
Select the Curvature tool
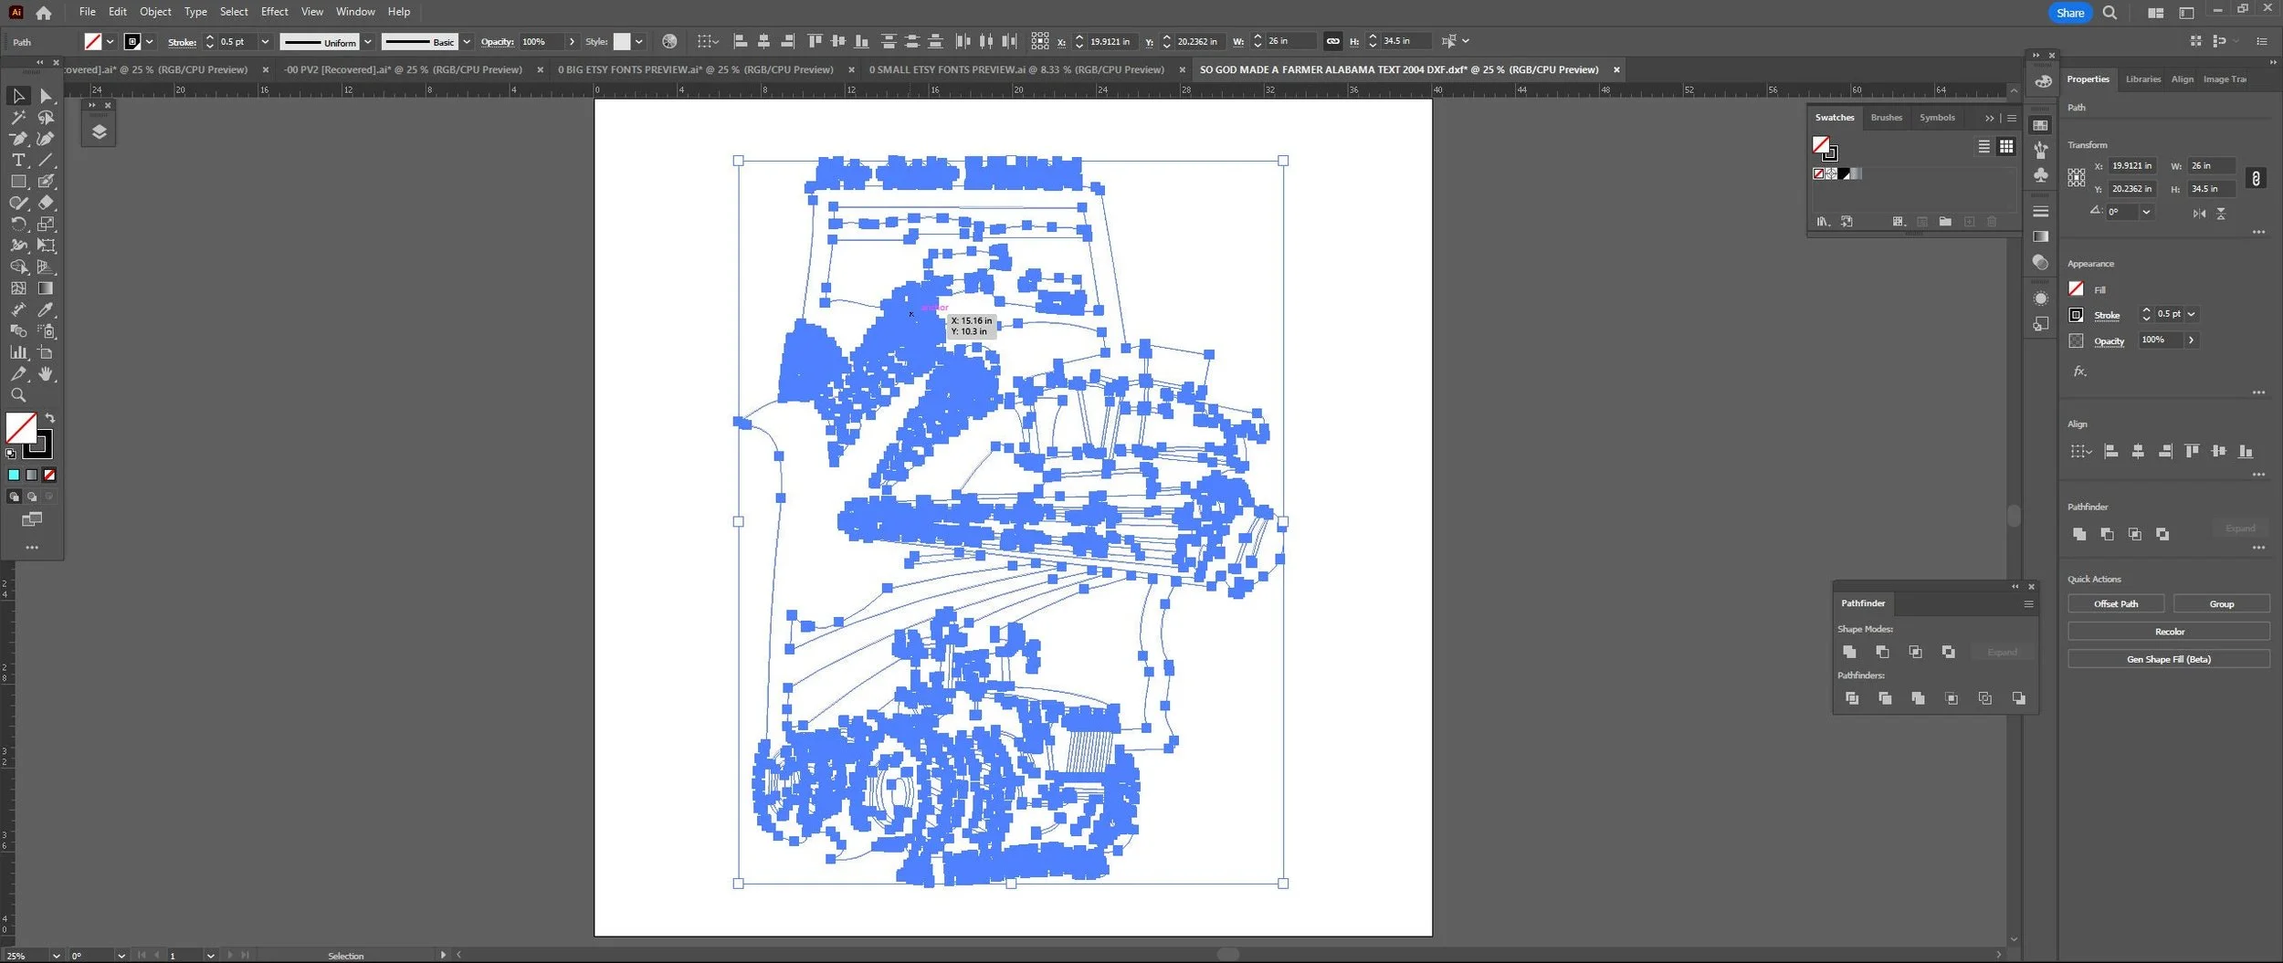(46, 139)
